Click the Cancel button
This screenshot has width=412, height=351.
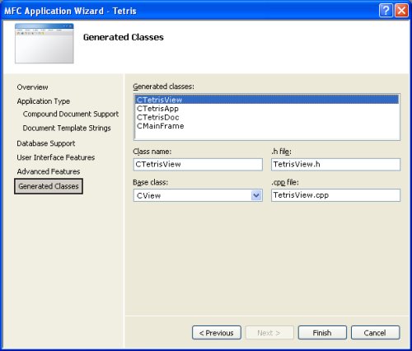click(x=375, y=333)
